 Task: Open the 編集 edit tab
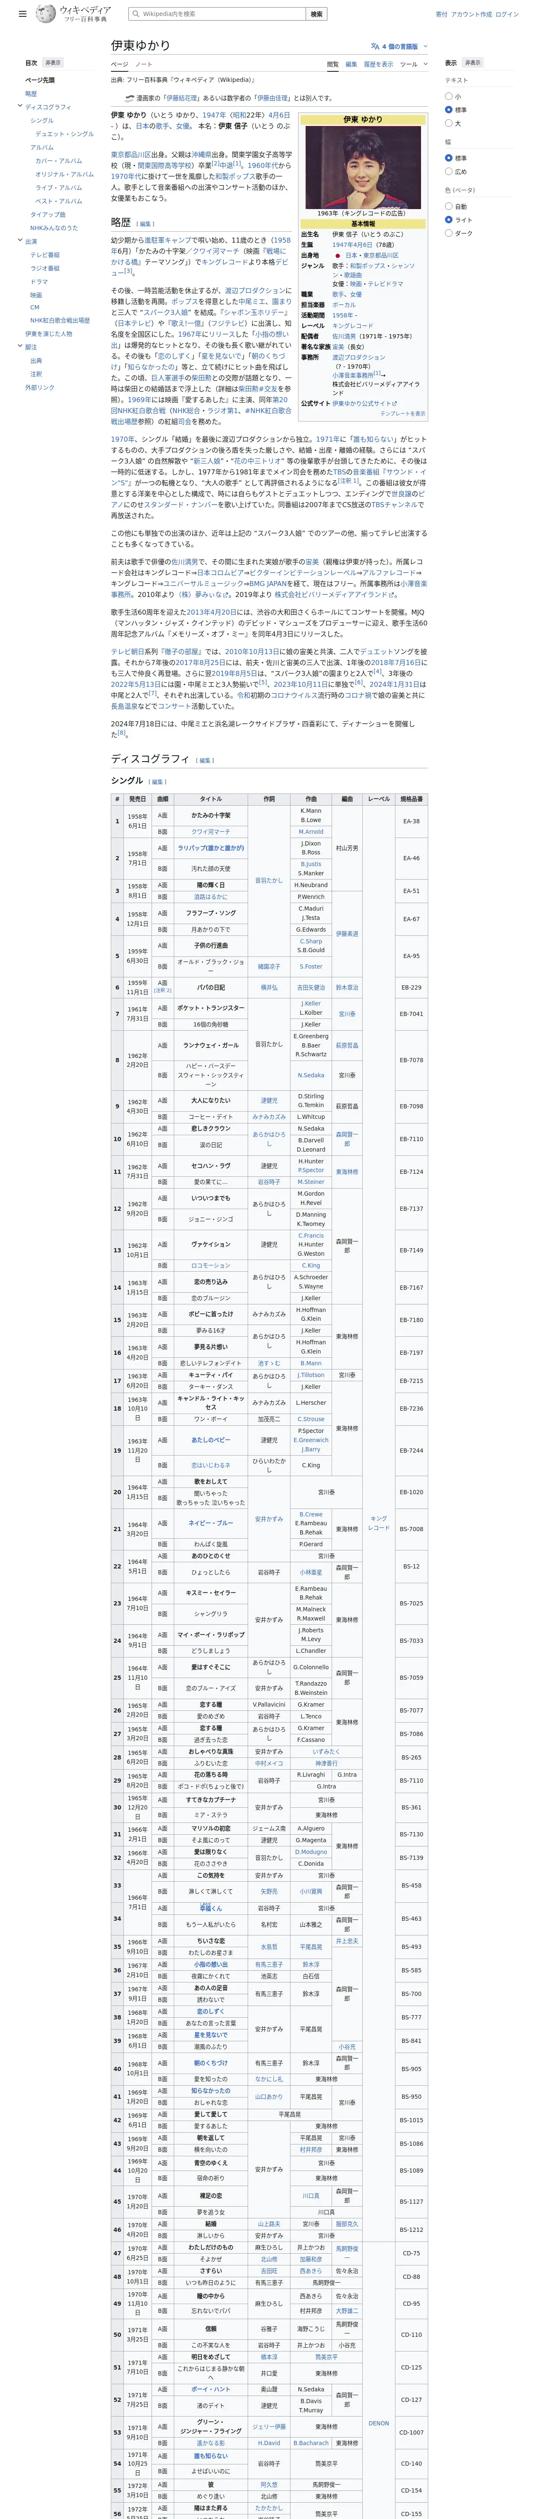point(351,65)
